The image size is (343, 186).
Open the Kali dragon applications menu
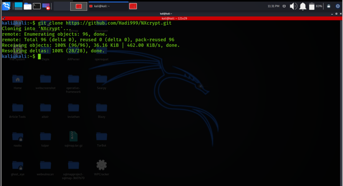[6, 6]
